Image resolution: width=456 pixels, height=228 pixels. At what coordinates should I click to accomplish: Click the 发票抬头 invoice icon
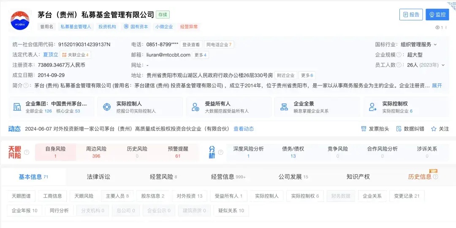pos(364,129)
